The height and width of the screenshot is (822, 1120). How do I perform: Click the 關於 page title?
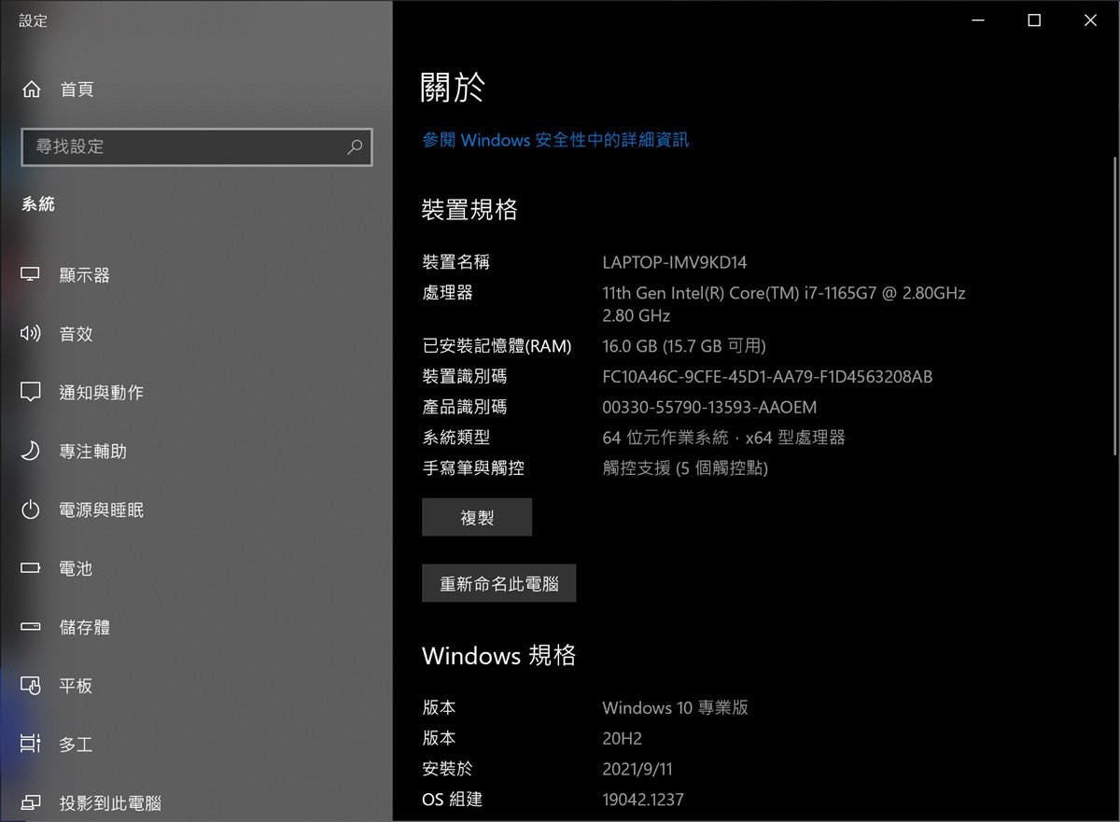[454, 88]
